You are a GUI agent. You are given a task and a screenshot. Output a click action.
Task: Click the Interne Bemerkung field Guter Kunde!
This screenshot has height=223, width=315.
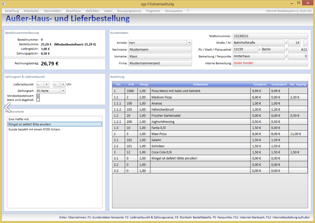tap(270, 63)
